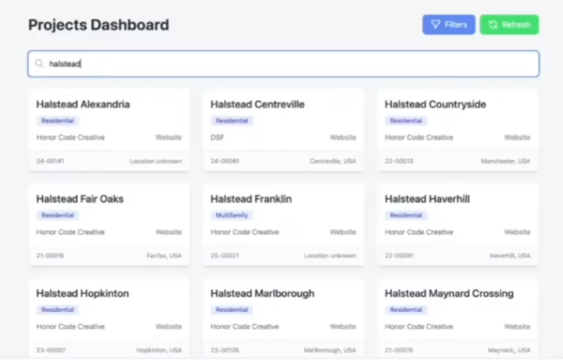Viewport: 563px width, 362px height.
Task: Open the Filters button
Action: point(448,25)
